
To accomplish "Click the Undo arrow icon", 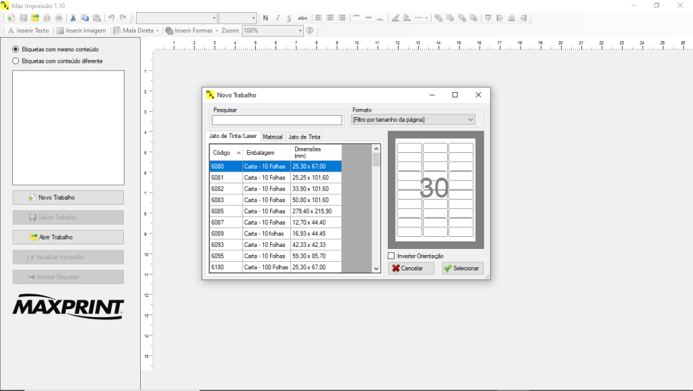I will [x=110, y=18].
